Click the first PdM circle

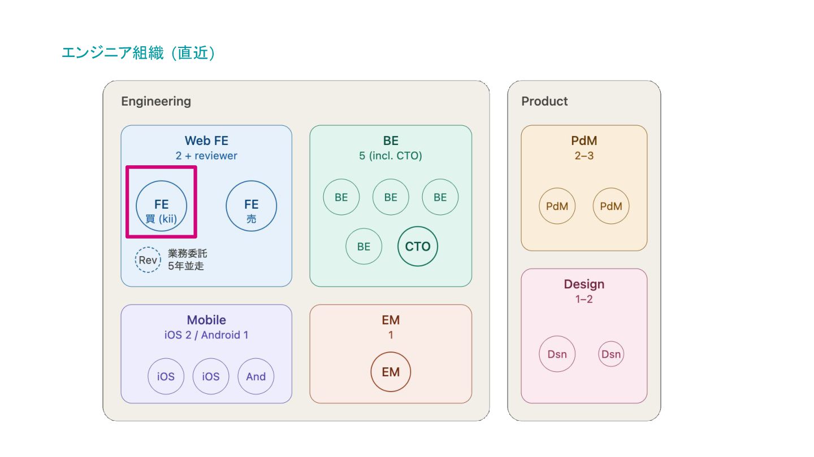tap(557, 206)
